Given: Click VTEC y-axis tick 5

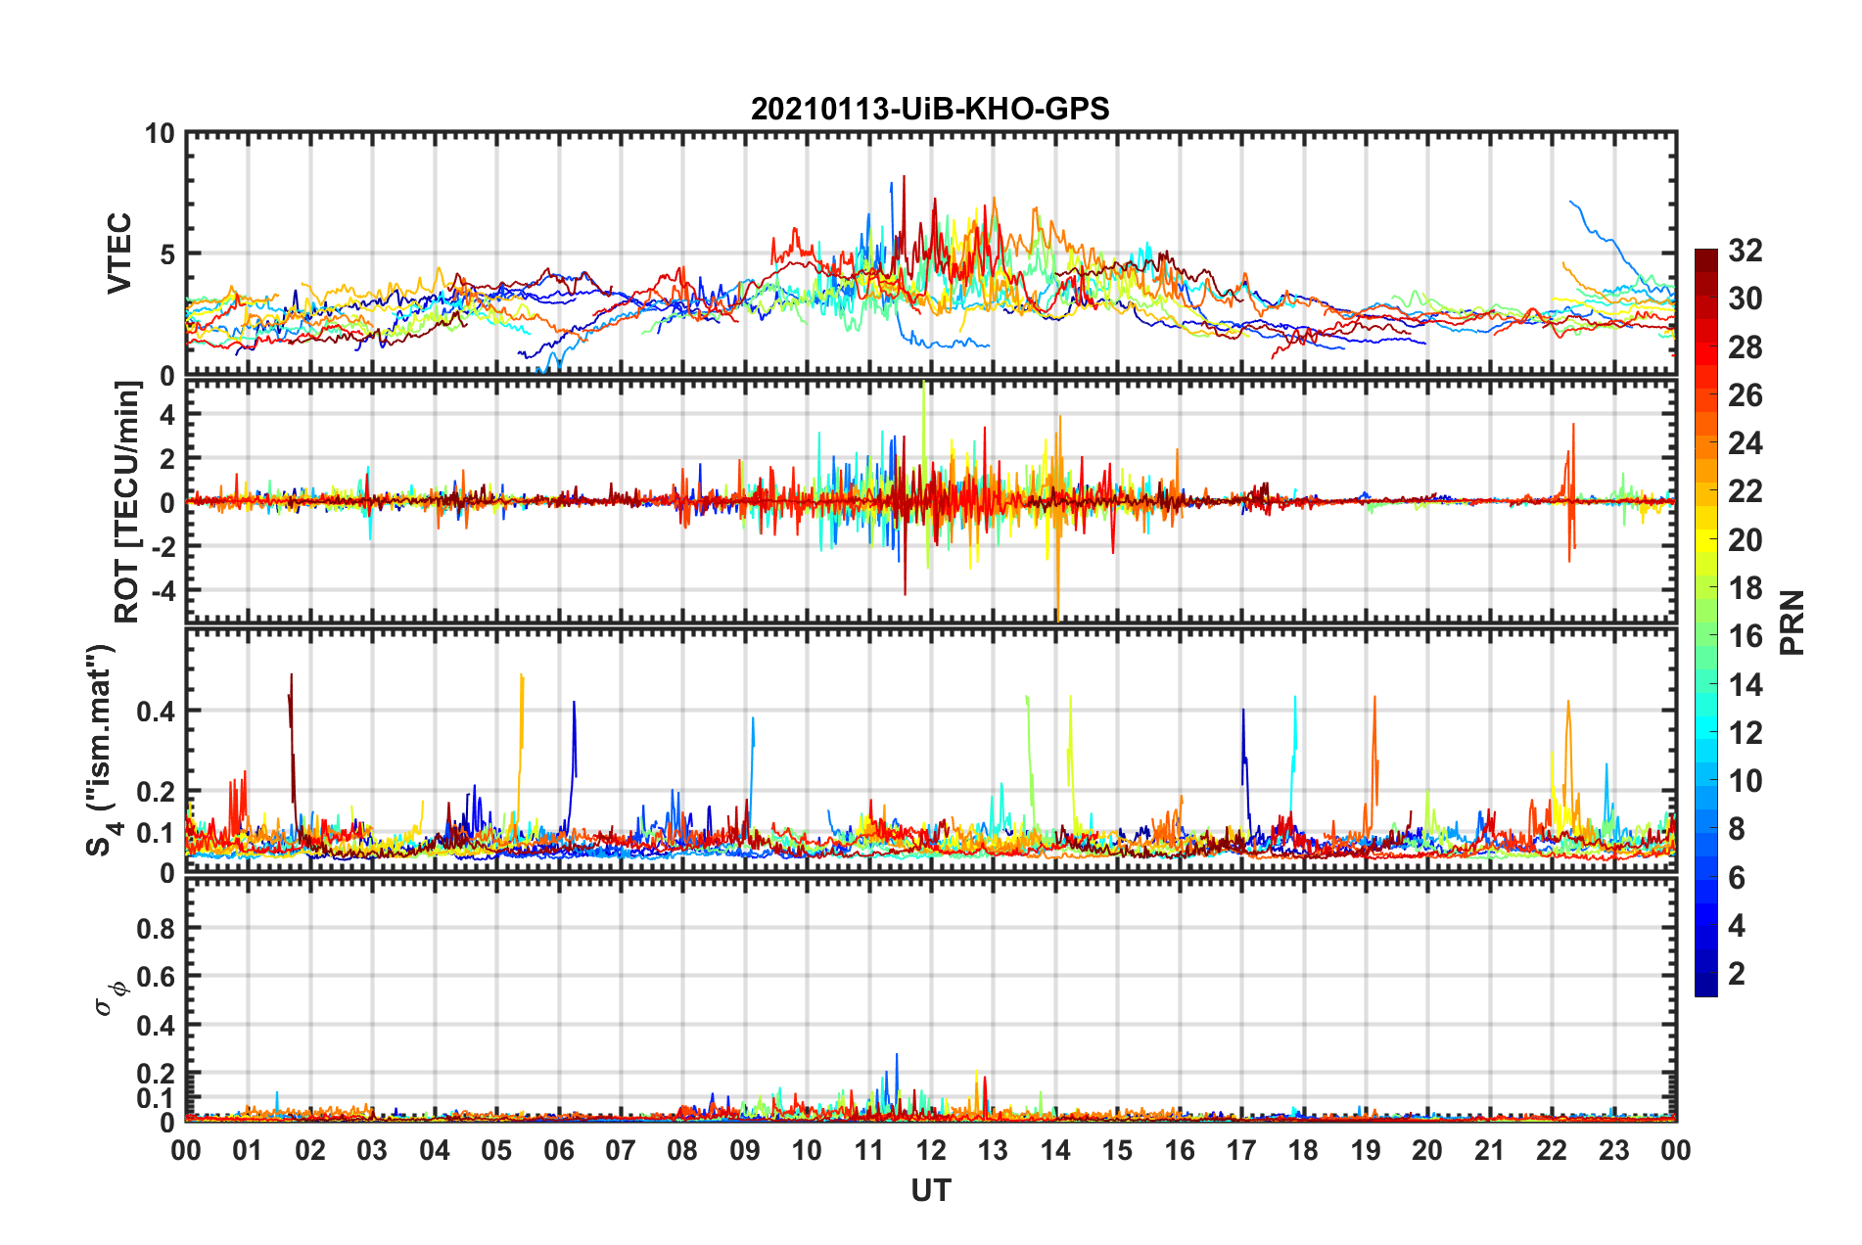Looking at the screenshot, I should point(167,254).
